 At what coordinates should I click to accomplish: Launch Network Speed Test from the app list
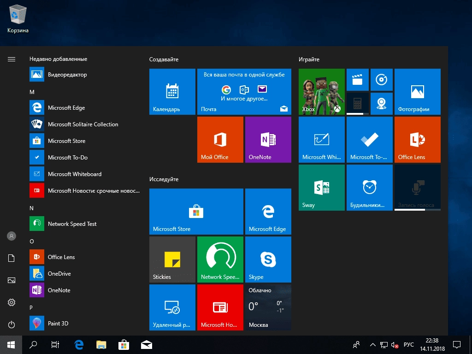(85, 224)
